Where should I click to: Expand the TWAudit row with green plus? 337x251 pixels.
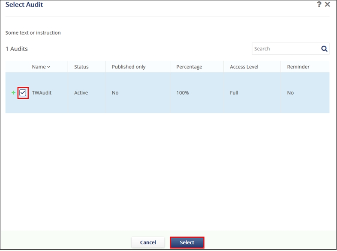(13, 93)
